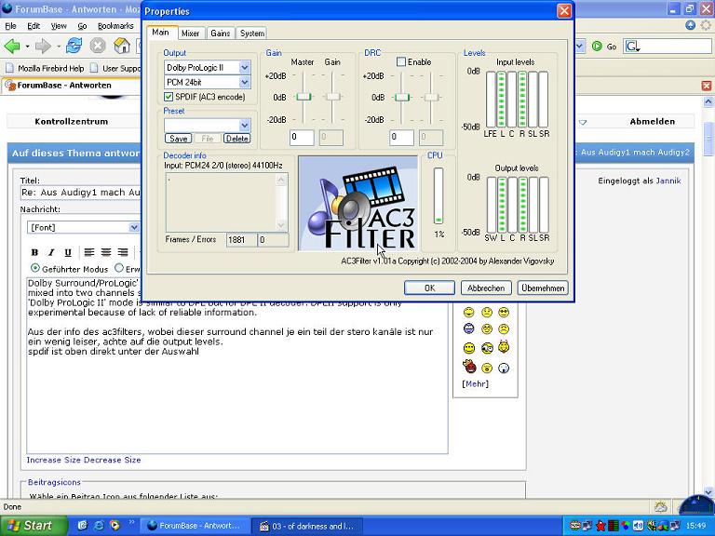The width and height of the screenshot is (715, 536).
Task: Insert the sunglasses smiley
Action: pyautogui.click(x=504, y=313)
